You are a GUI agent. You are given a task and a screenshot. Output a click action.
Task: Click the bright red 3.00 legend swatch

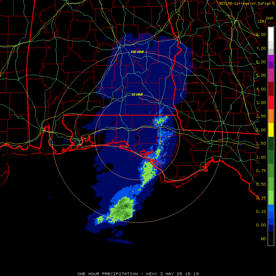(x=271, y=102)
